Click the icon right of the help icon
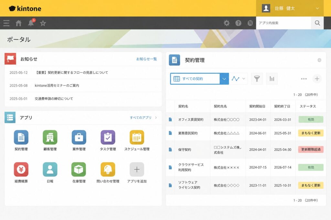Viewport: 331px width, 220px height. coord(250,23)
